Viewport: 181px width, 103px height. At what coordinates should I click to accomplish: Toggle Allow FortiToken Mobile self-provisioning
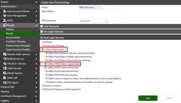(x=46, y=57)
